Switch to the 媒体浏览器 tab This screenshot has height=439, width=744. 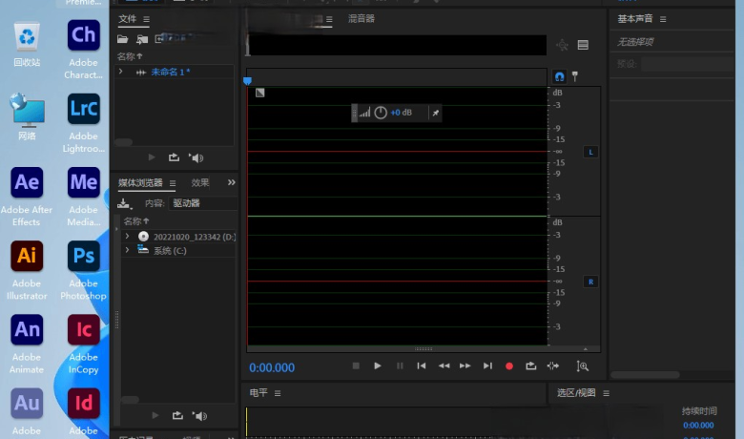(x=140, y=182)
